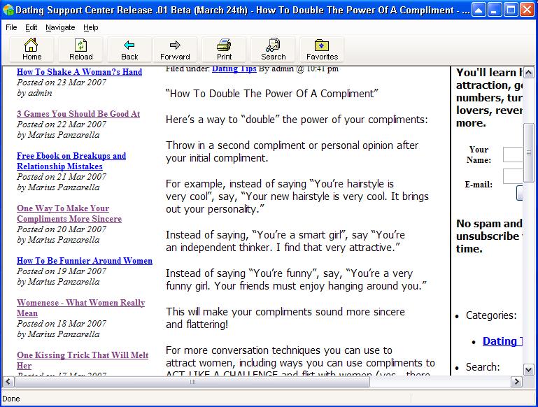Click the roll-up arrow button in title bar
The image size is (538, 407).
479,10
